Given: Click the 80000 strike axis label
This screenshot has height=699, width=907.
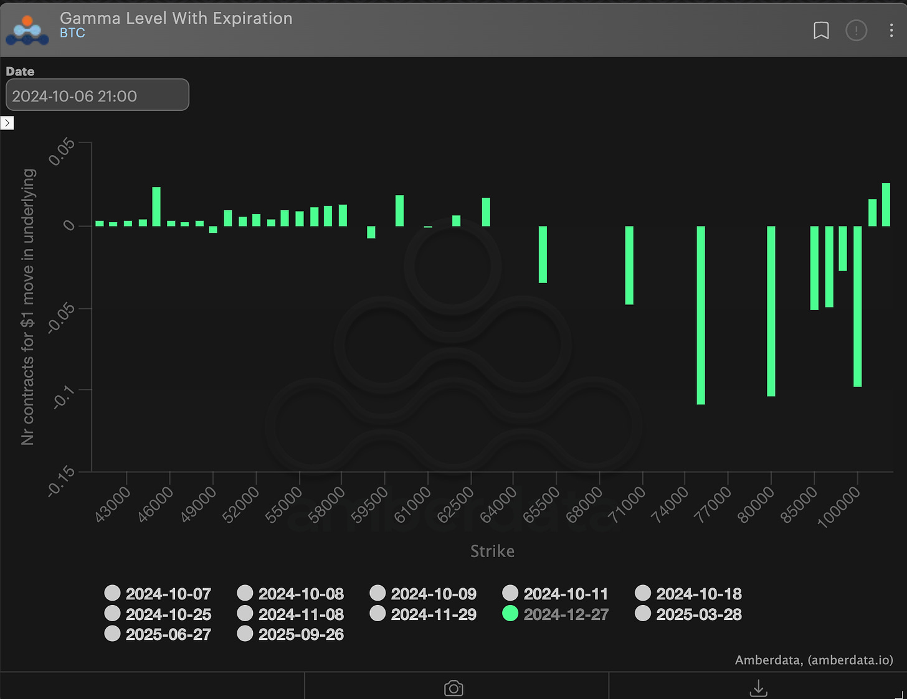Looking at the screenshot, I should pos(757,504).
